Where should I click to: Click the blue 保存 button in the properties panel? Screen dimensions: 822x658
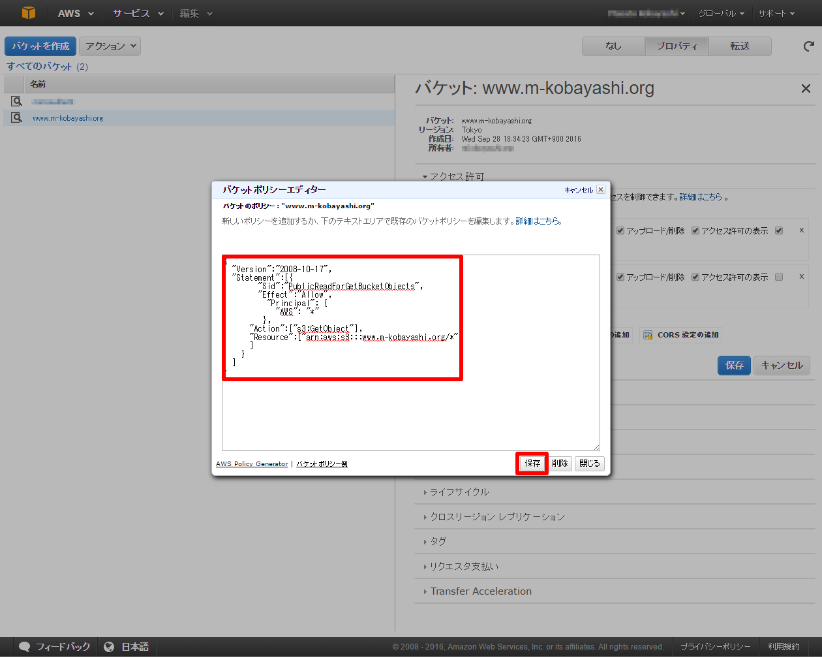pyautogui.click(x=735, y=365)
